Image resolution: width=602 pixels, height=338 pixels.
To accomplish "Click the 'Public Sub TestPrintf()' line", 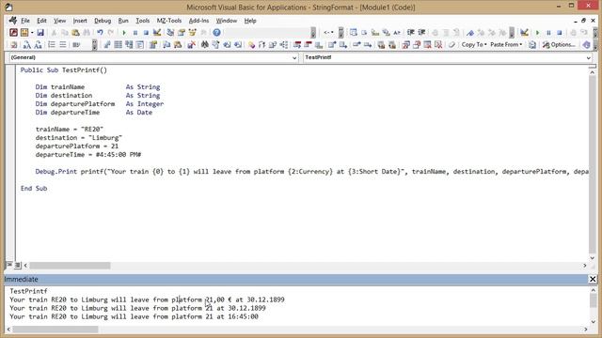I will point(64,70).
